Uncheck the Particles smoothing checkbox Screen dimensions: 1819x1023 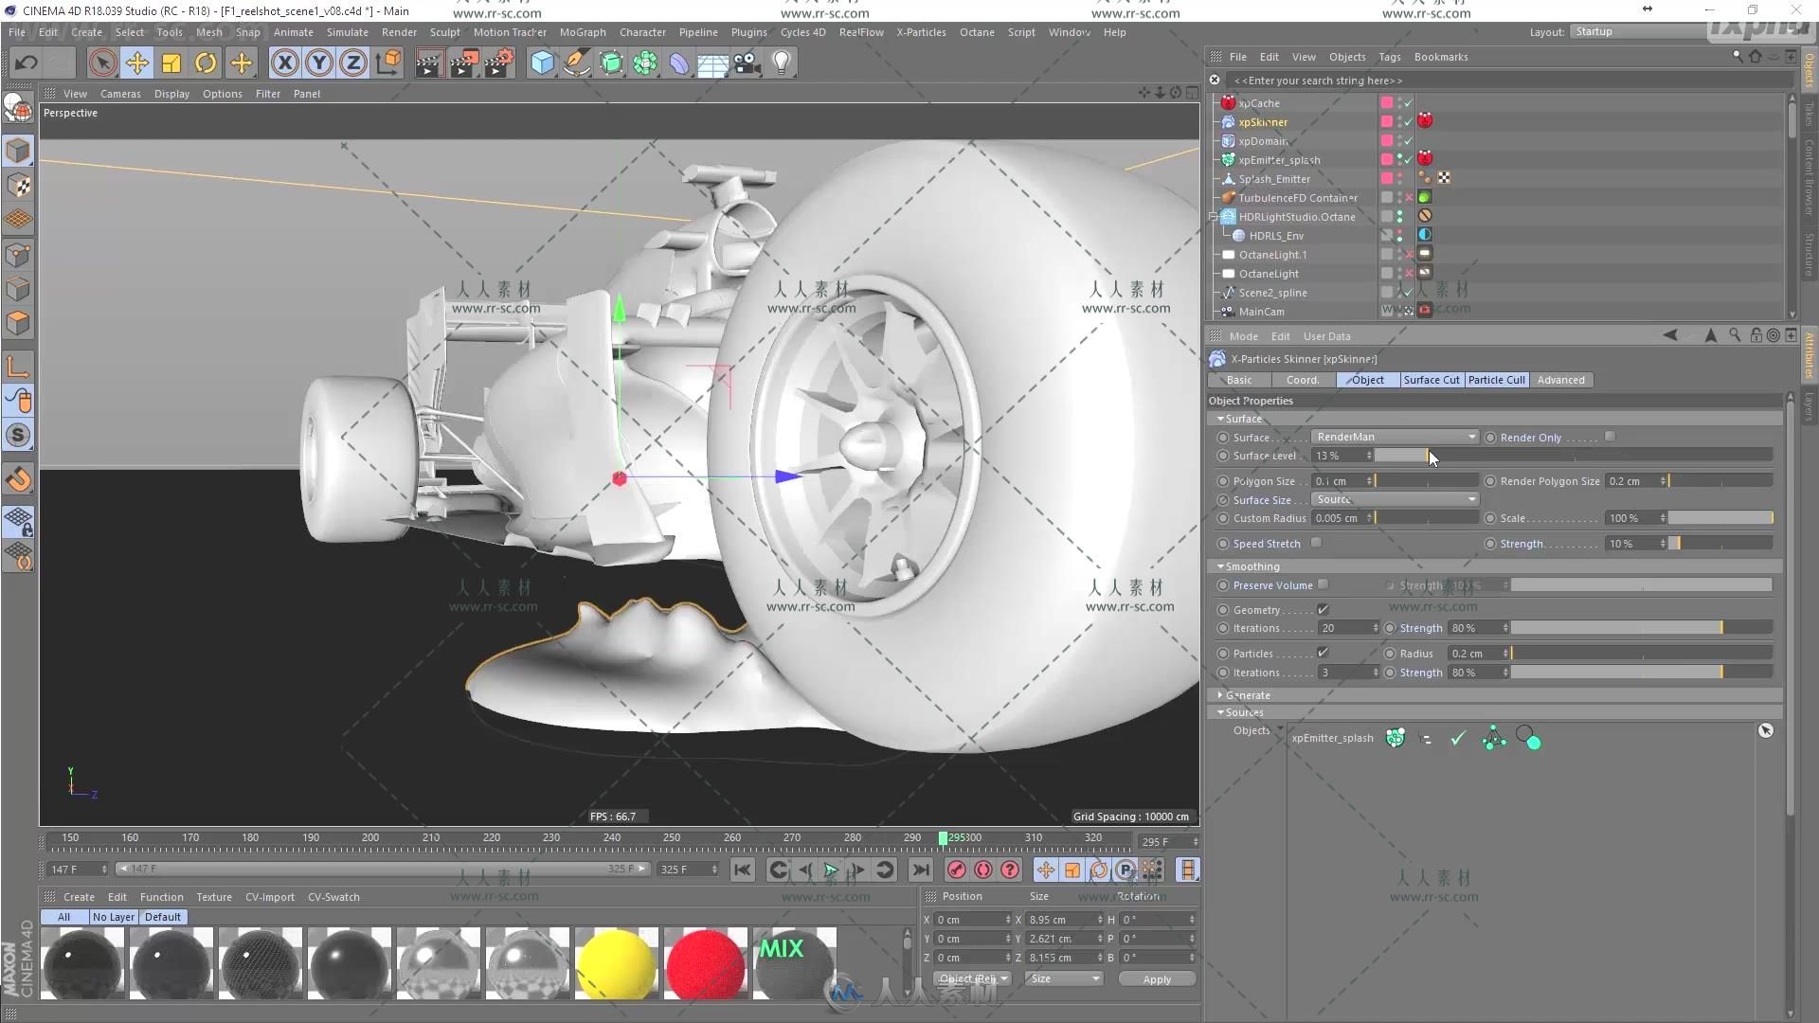1323,653
